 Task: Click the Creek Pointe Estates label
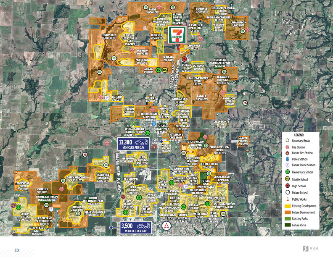pos(221,124)
